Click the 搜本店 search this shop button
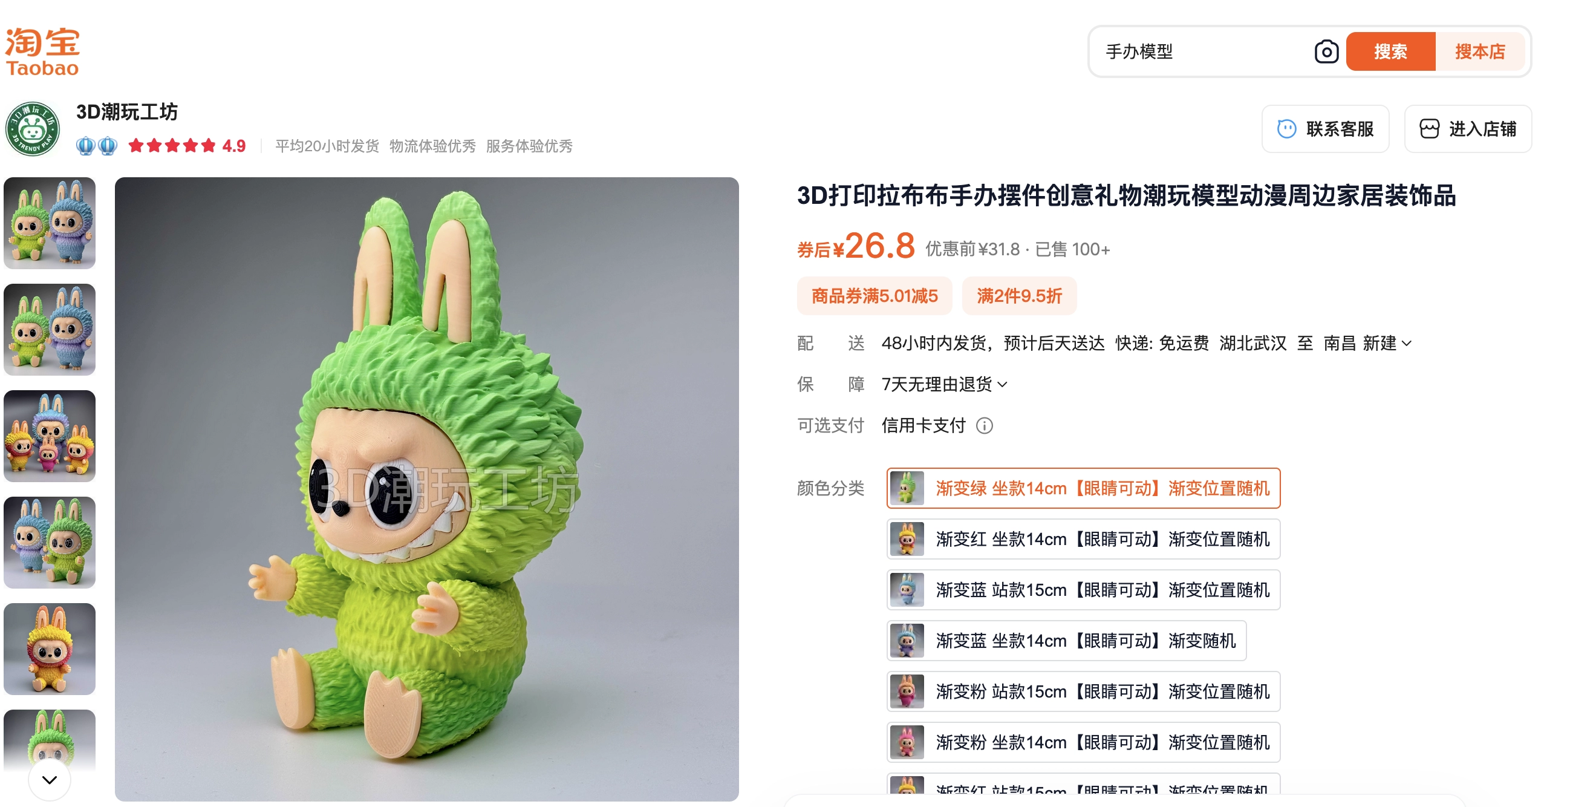This screenshot has width=1570, height=807. [1480, 52]
